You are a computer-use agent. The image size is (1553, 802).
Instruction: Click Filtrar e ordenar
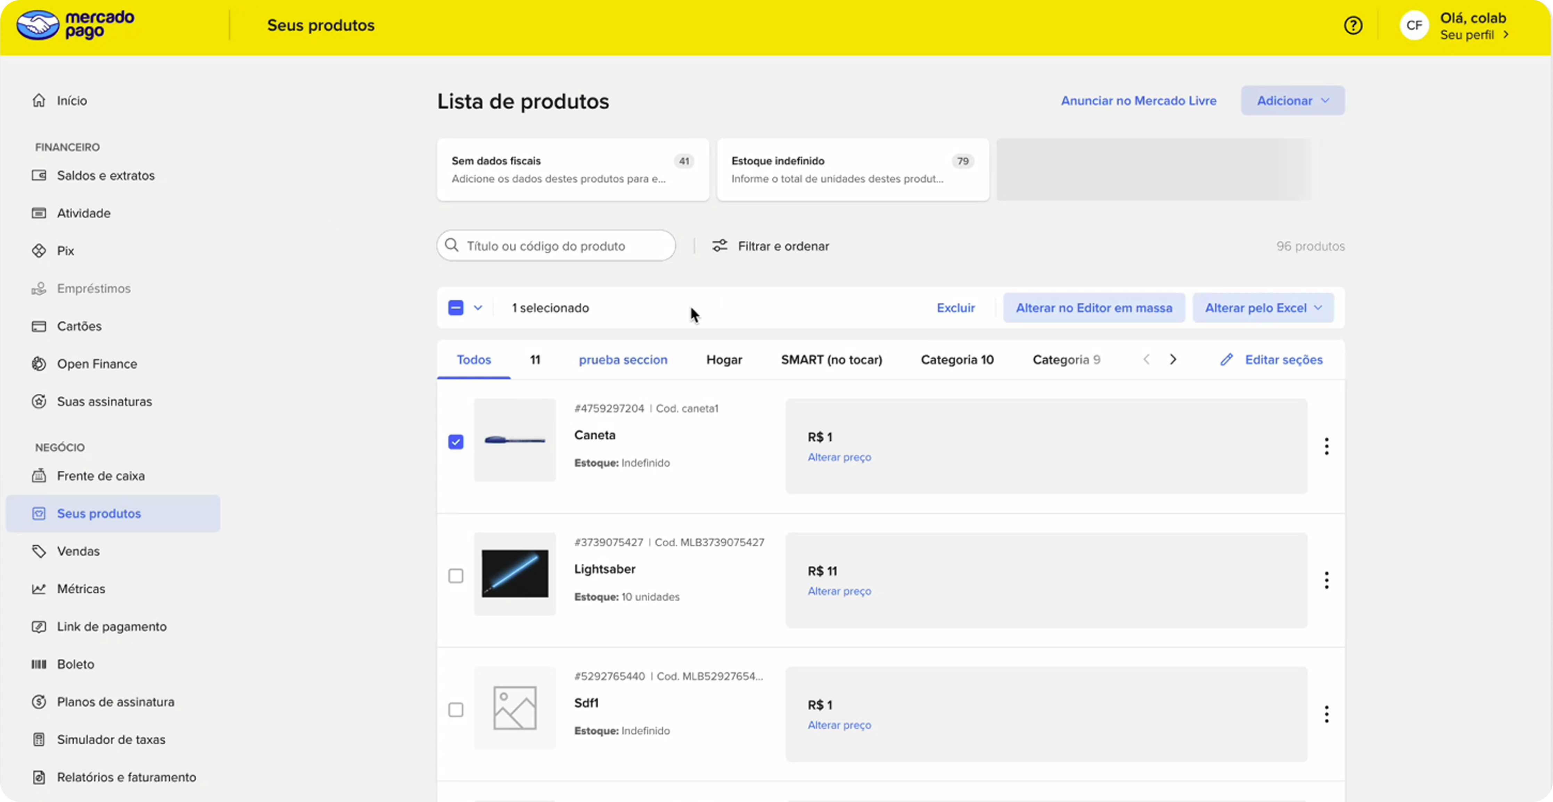coord(770,246)
